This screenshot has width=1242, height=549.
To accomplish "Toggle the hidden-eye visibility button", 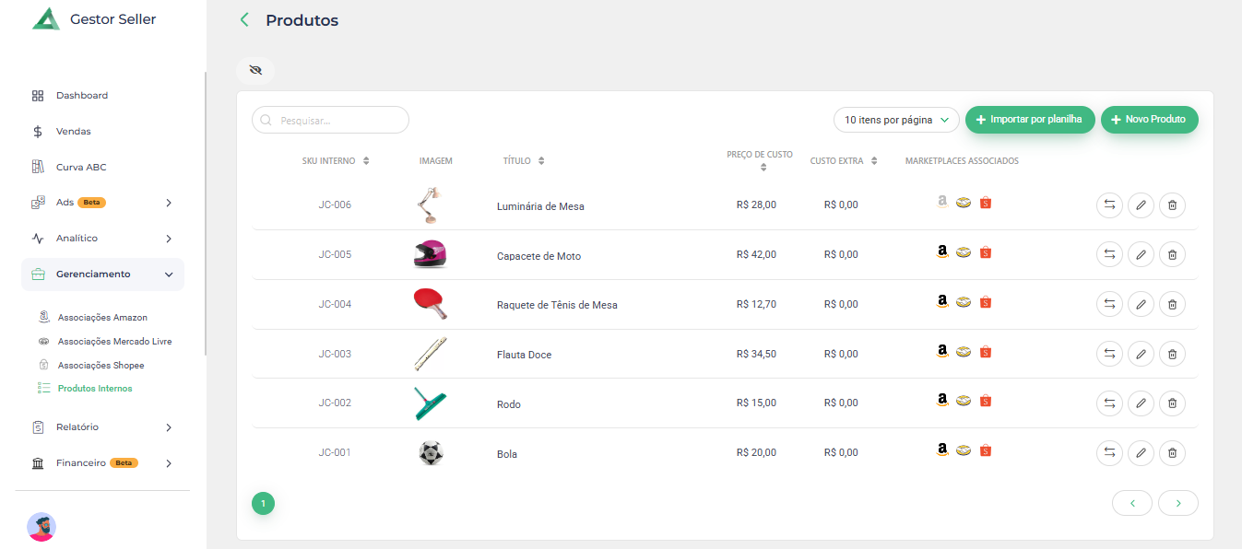I will pyautogui.click(x=255, y=70).
